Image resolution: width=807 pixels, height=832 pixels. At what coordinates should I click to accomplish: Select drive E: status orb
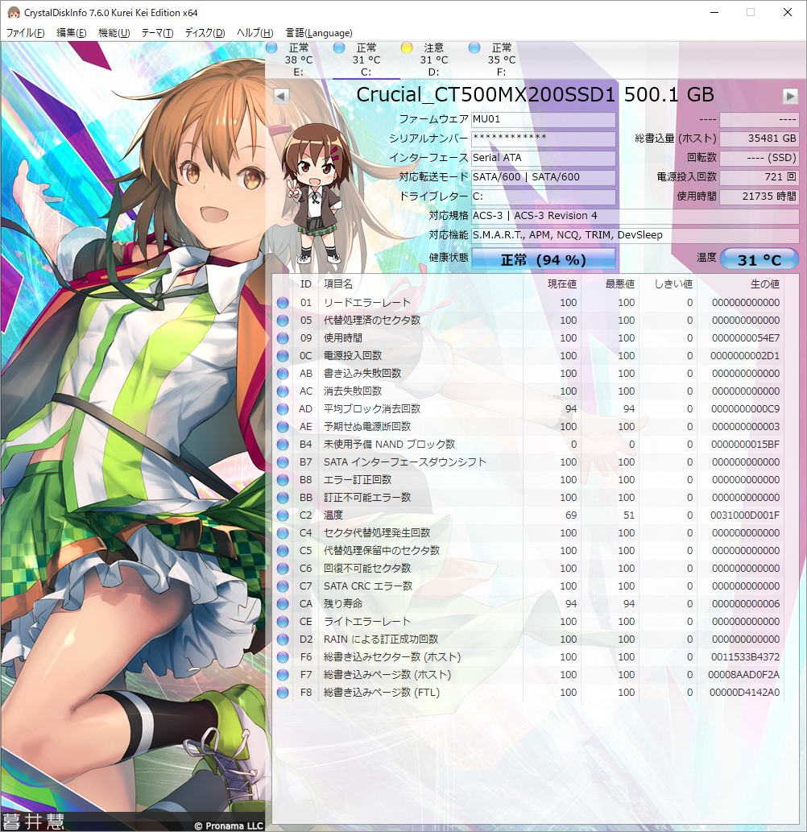[271, 48]
